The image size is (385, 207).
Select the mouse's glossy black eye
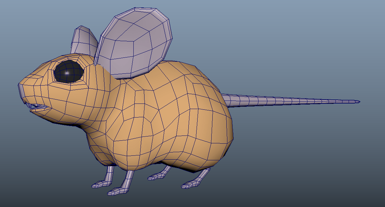(68, 71)
